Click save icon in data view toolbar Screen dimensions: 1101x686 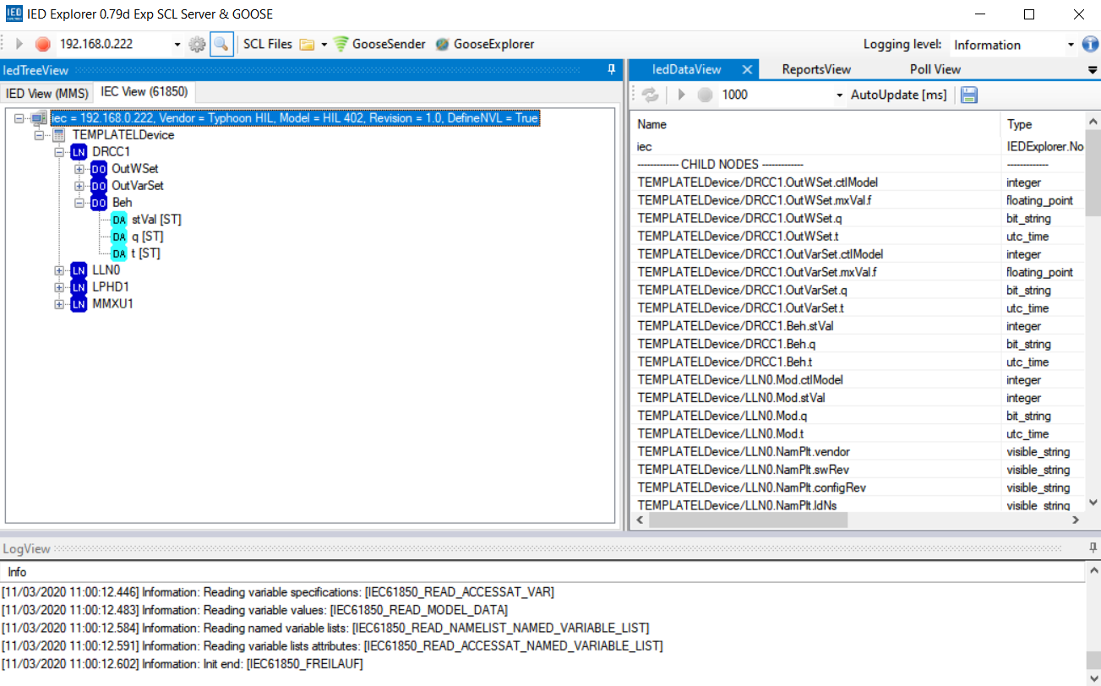(x=969, y=95)
